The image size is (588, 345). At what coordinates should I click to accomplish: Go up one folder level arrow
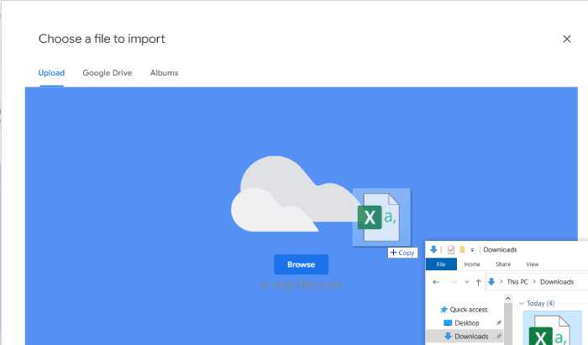pyautogui.click(x=478, y=282)
